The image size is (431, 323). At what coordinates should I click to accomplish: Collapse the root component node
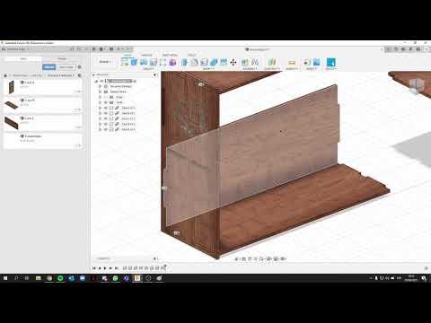click(x=96, y=81)
